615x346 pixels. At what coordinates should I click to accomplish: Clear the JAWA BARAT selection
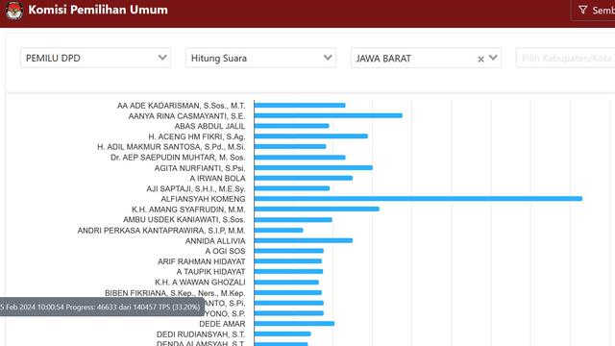pos(480,59)
